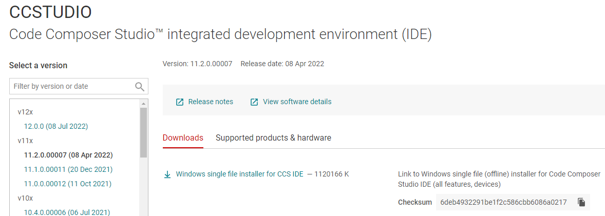
Task: Switch to the Downloads tab
Action: point(183,138)
